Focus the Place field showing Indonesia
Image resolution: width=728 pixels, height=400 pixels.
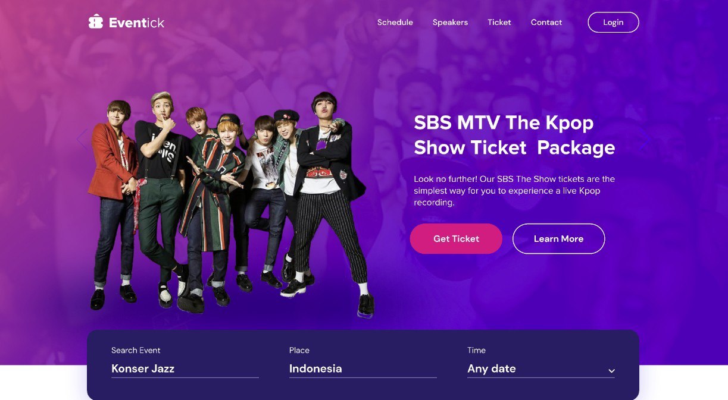point(363,369)
